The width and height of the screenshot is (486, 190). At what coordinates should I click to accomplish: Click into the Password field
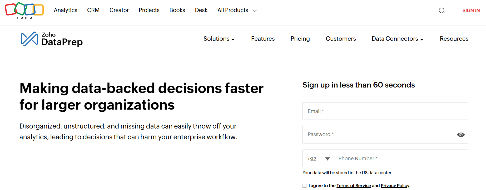tap(379, 135)
